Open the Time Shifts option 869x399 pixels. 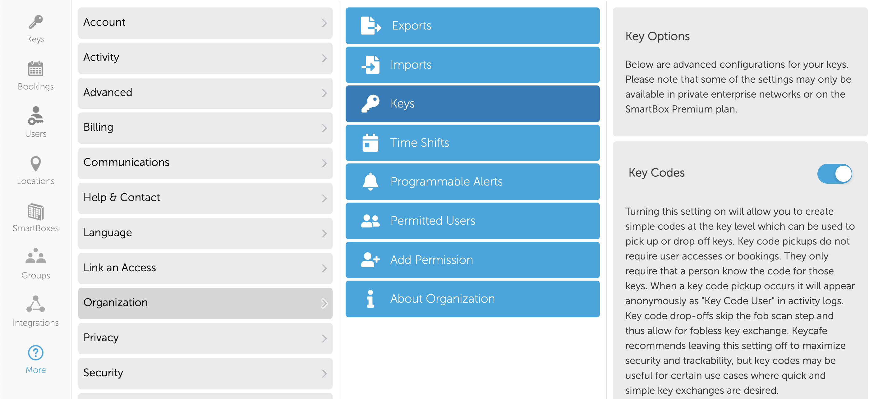tap(472, 143)
